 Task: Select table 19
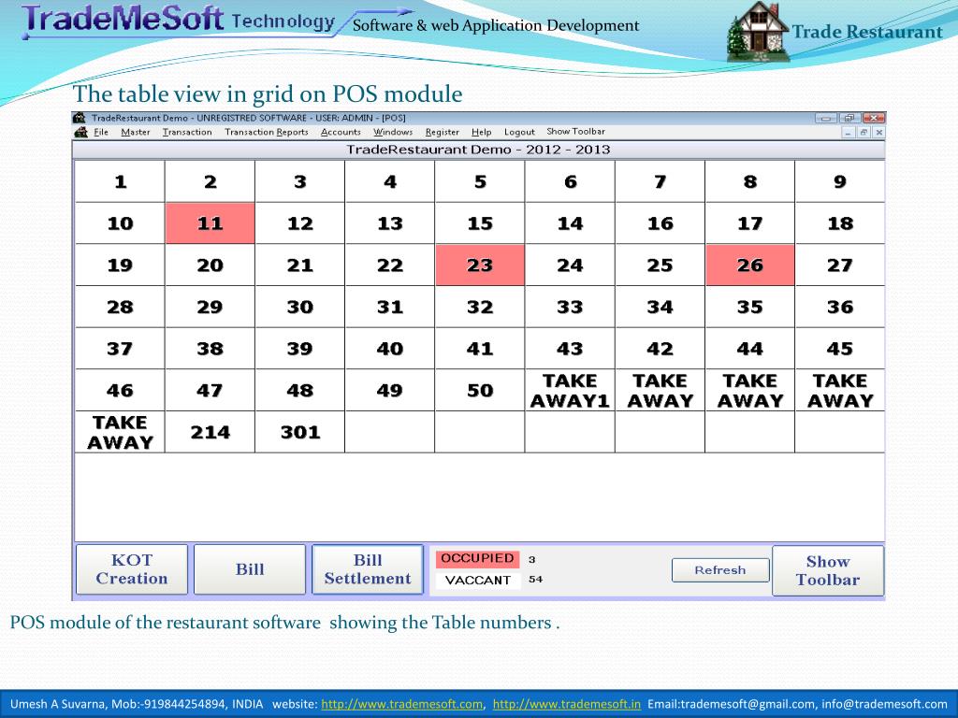120,265
